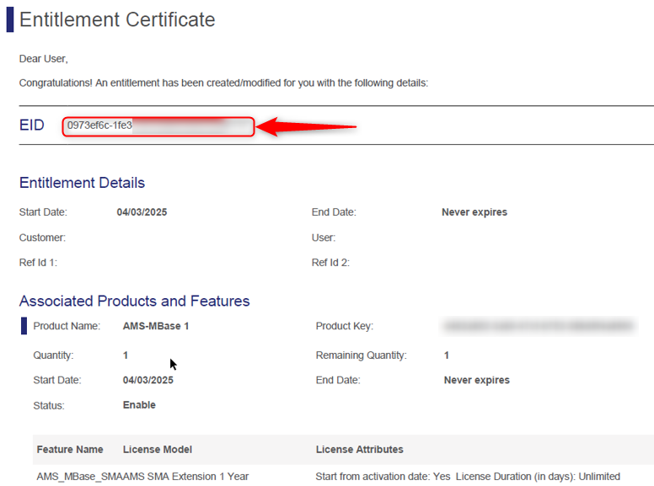The height and width of the screenshot is (486, 654).
Task: Select the blurred Product Key value
Action: coord(538,324)
